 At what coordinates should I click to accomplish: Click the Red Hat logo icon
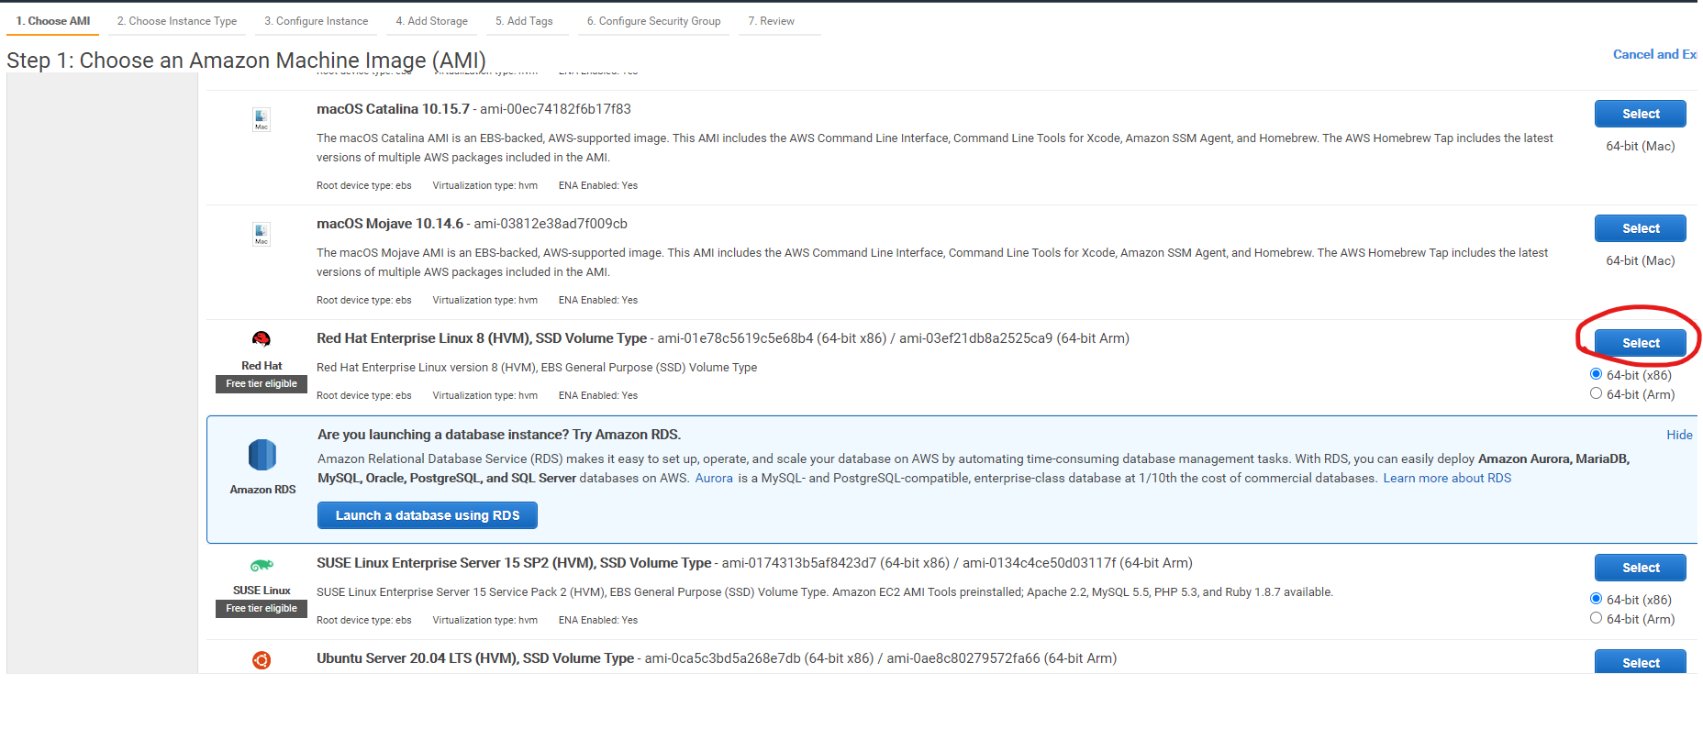click(262, 339)
